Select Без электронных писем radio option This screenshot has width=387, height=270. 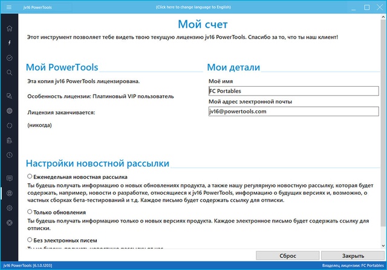(30, 239)
